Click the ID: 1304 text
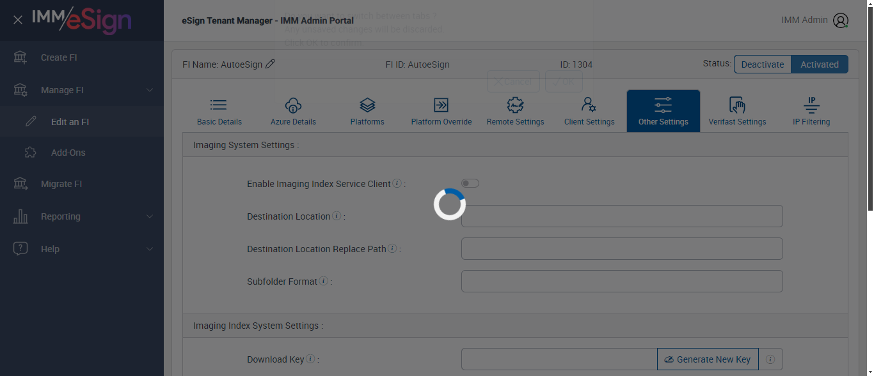This screenshot has height=376, width=874. coord(576,64)
